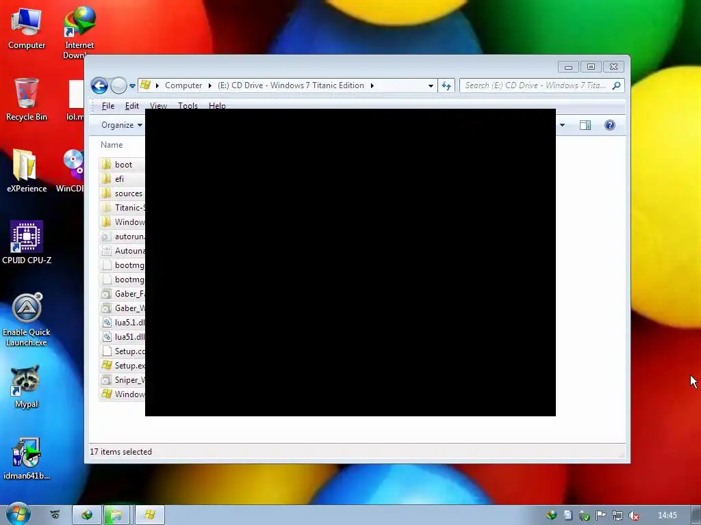Image resolution: width=701 pixels, height=525 pixels.
Task: Select the lua51.dll file
Action: click(122, 337)
